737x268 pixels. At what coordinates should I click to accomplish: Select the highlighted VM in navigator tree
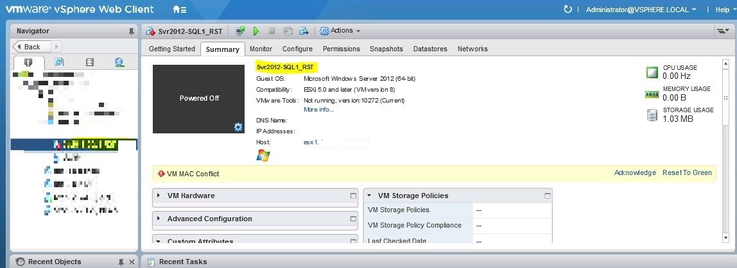73,144
